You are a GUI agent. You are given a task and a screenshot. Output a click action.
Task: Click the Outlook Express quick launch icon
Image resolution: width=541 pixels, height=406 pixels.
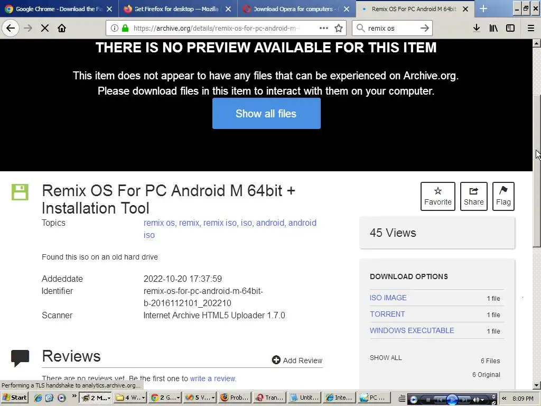pos(49,398)
